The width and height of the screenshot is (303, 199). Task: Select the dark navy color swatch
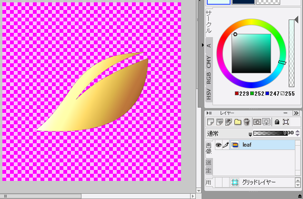[243, 2]
